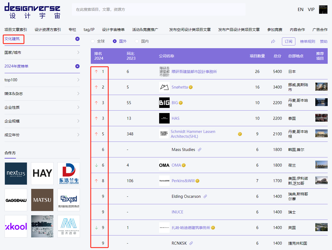This screenshot has width=332, height=250.
Task: Remove the 文化建筑 filter via its X
Action: (77, 39)
